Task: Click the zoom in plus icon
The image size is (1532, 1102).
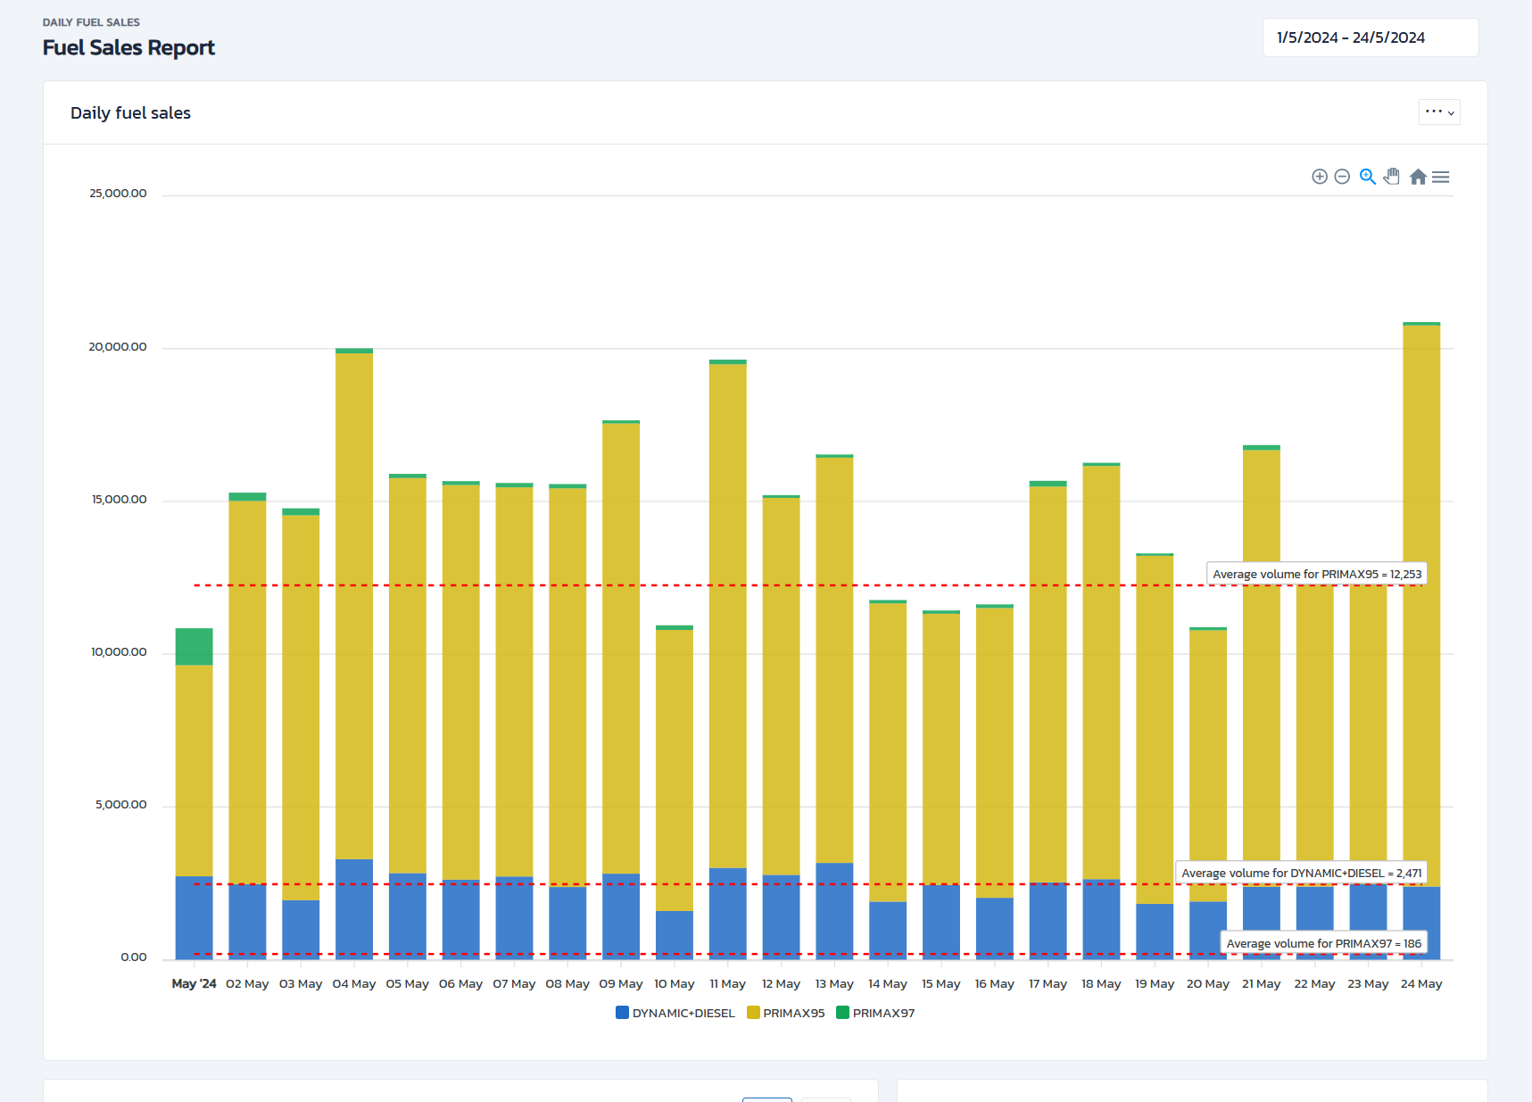Action: pyautogui.click(x=1319, y=177)
